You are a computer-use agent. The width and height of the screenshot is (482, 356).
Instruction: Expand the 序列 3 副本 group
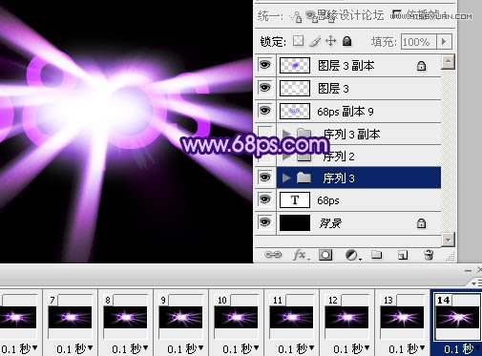coord(286,134)
